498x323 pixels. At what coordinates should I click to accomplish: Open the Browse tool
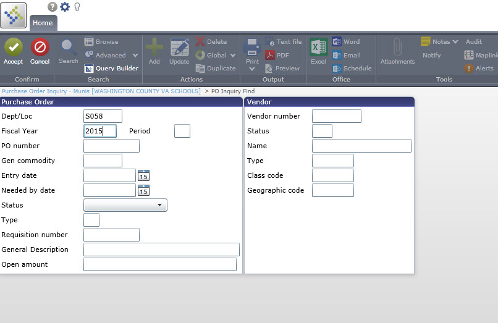(x=101, y=41)
